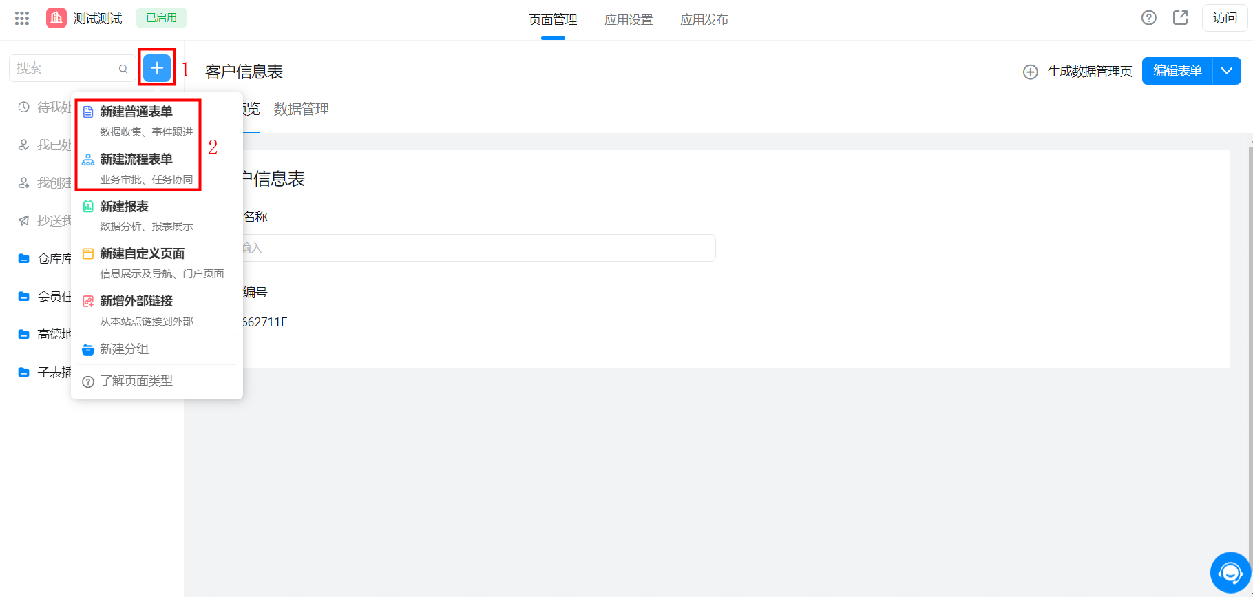Image resolution: width=1253 pixels, height=597 pixels.
Task: Click the 测试测试 app name
Action: click(98, 19)
